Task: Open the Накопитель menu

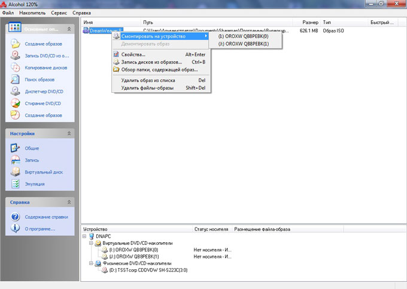Action: [32, 13]
